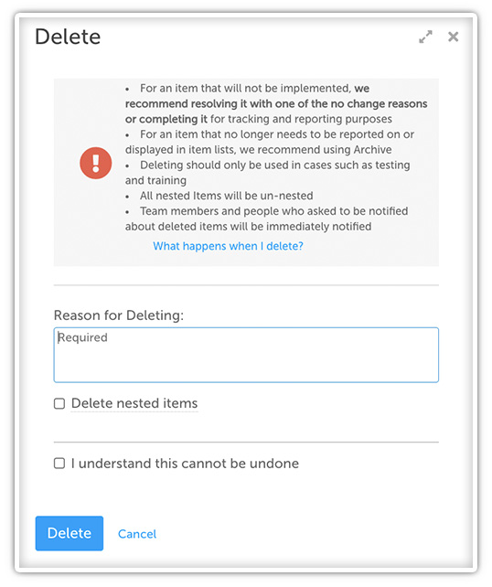Select the bullet about team members being notified
This screenshot has height=587, width=492.
267,219
